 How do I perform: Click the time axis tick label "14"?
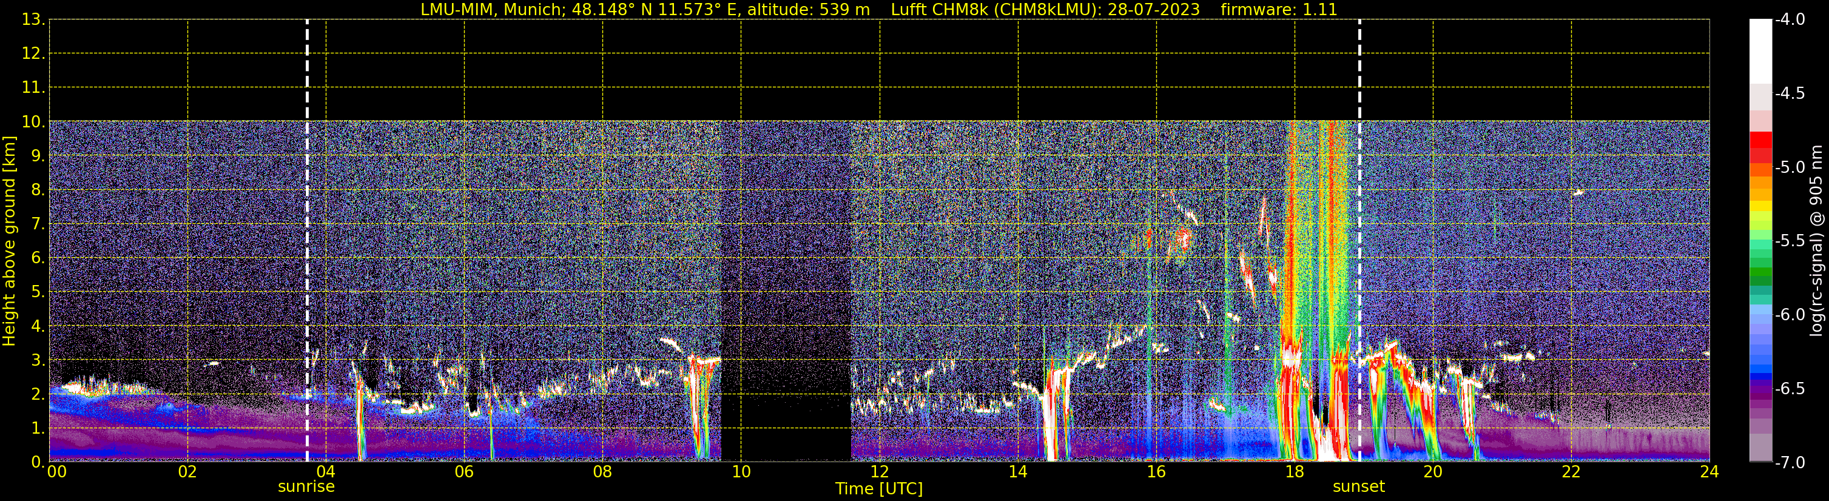point(1018,472)
